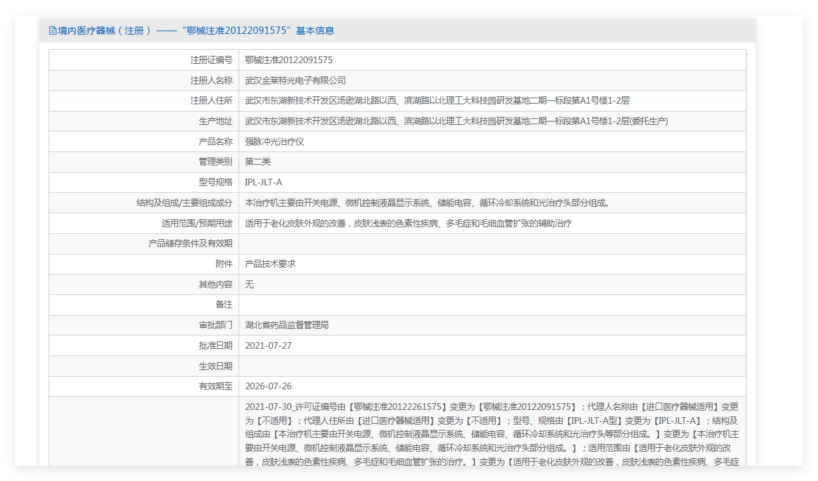Select registration number 鄂械注准20122091575 in the table
This screenshot has height=481, width=818.
coord(288,60)
